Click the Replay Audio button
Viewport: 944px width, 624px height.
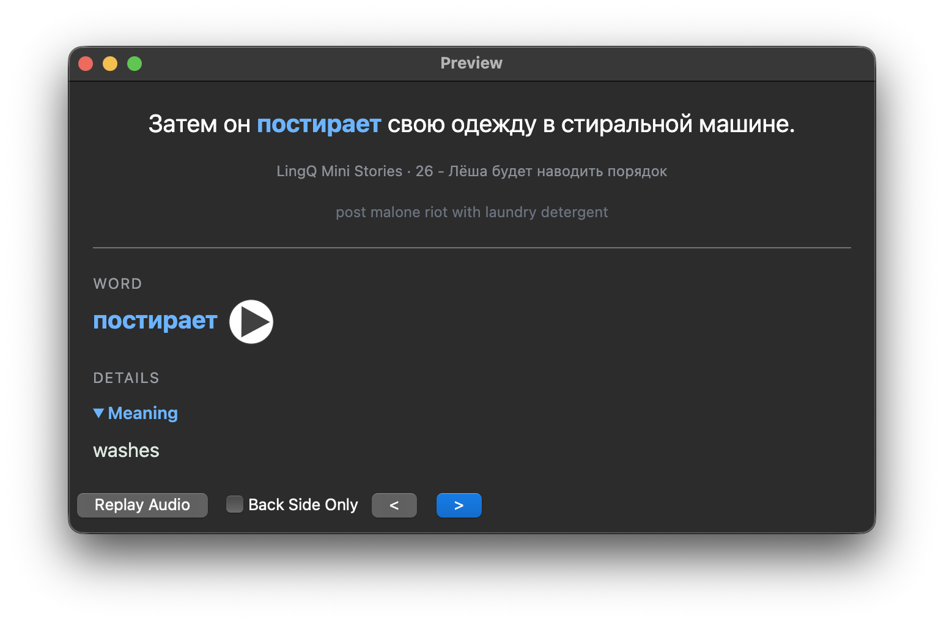[142, 505]
